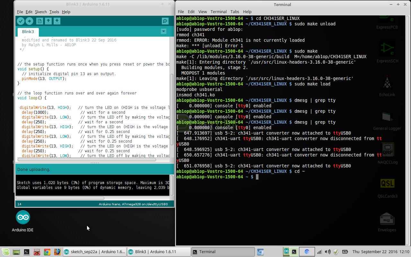Open Chrome from the panel launcher

click(47, 252)
